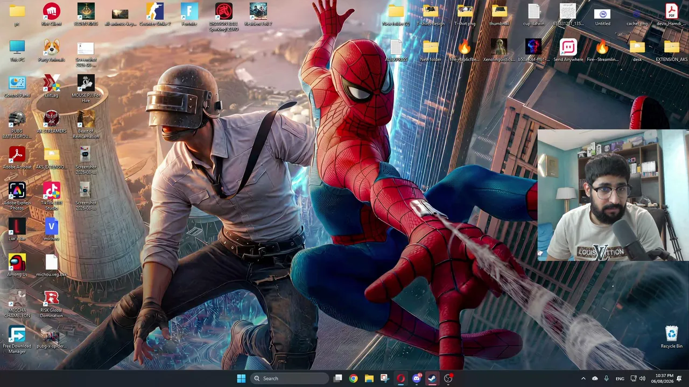Select the T-shirts design folder
The width and height of the screenshot is (689, 387).
tap(430, 15)
